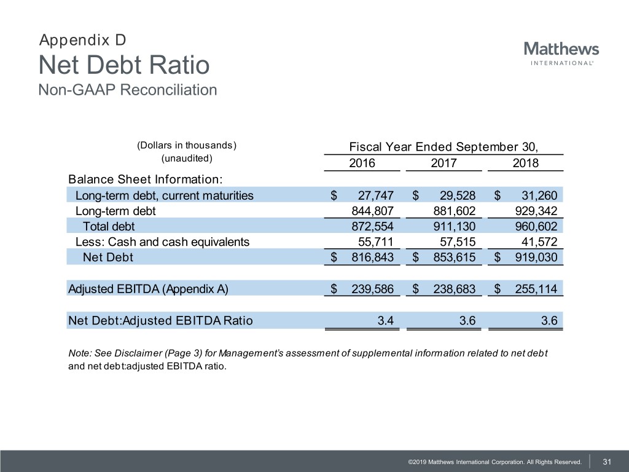Viewport: 629px width, 472px height.
Task: Click the 2018 column header
Action: pos(525,163)
